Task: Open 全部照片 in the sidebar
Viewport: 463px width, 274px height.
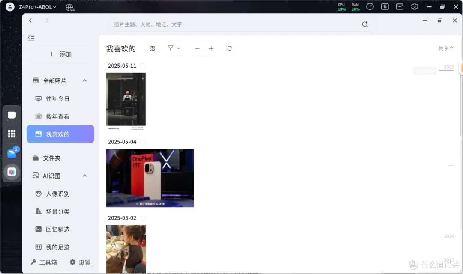Action: (x=54, y=81)
